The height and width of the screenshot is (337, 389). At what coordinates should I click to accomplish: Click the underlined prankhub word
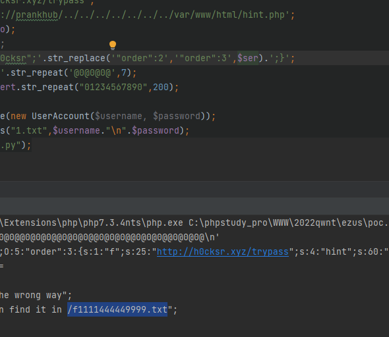37,15
